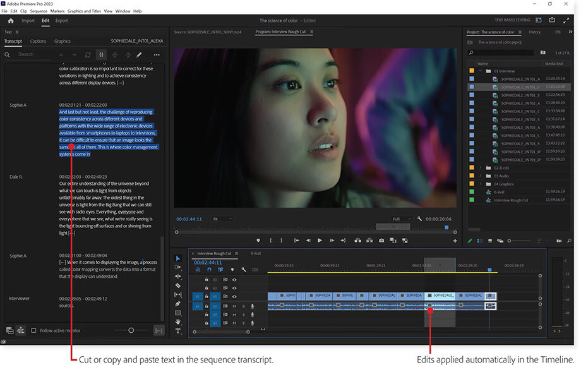
Task: Enable the Follow active monitor checkbox
Action: (33, 330)
